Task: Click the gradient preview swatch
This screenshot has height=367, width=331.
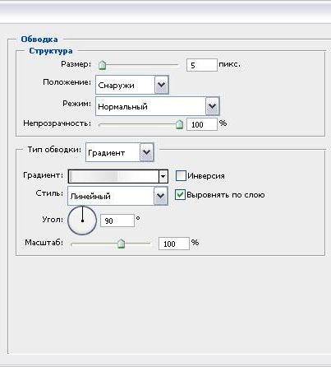Action: (x=113, y=176)
